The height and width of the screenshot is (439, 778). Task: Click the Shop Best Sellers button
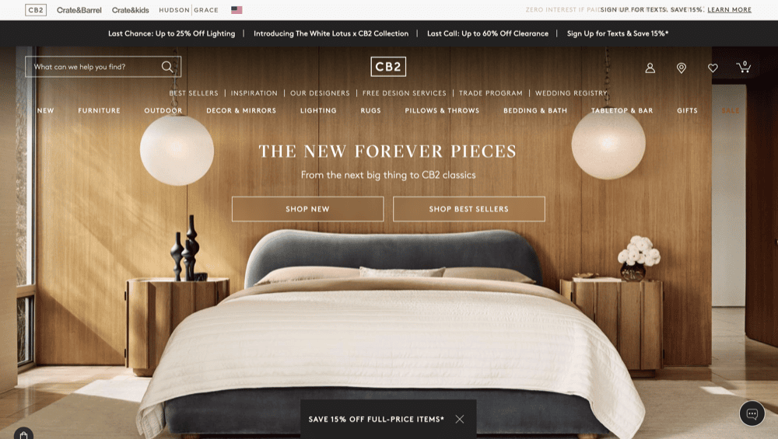point(469,209)
